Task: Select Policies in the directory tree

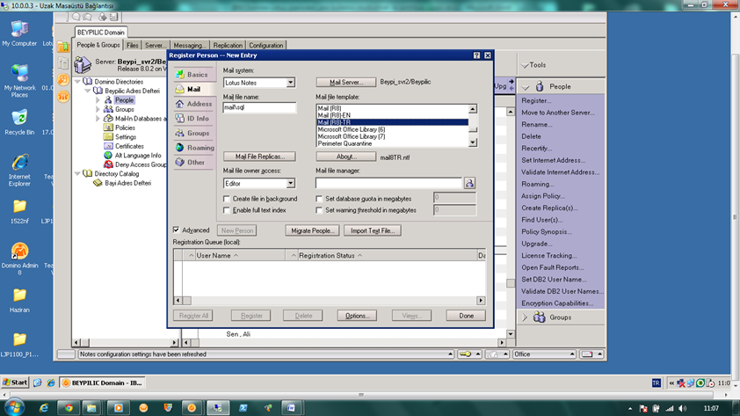Action: click(x=125, y=128)
